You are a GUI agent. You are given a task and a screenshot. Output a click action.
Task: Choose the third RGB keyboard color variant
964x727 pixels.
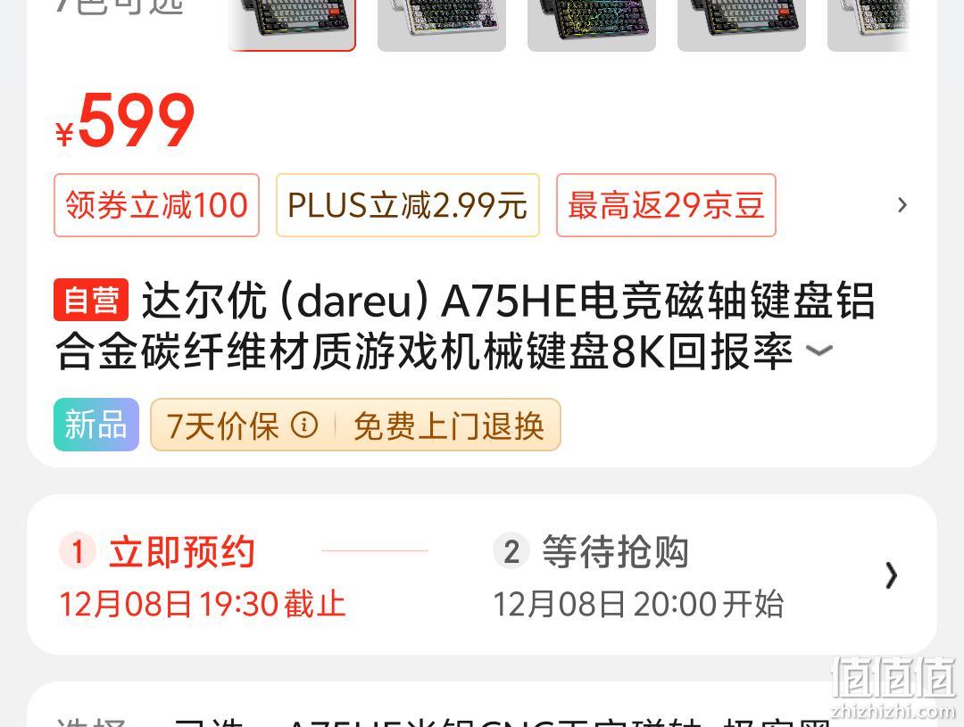(592, 25)
